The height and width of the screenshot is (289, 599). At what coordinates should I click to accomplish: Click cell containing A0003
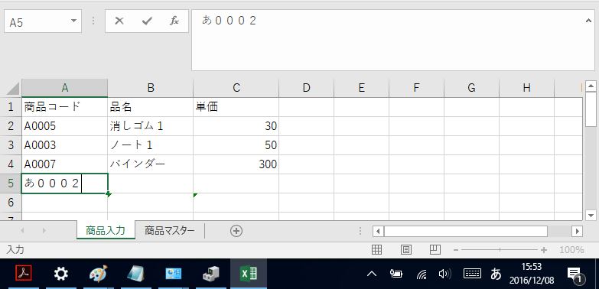(64, 145)
